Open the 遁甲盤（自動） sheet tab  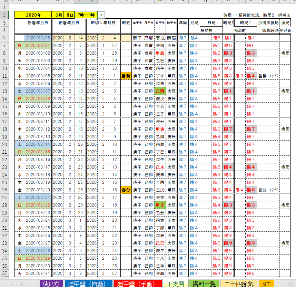(88, 284)
